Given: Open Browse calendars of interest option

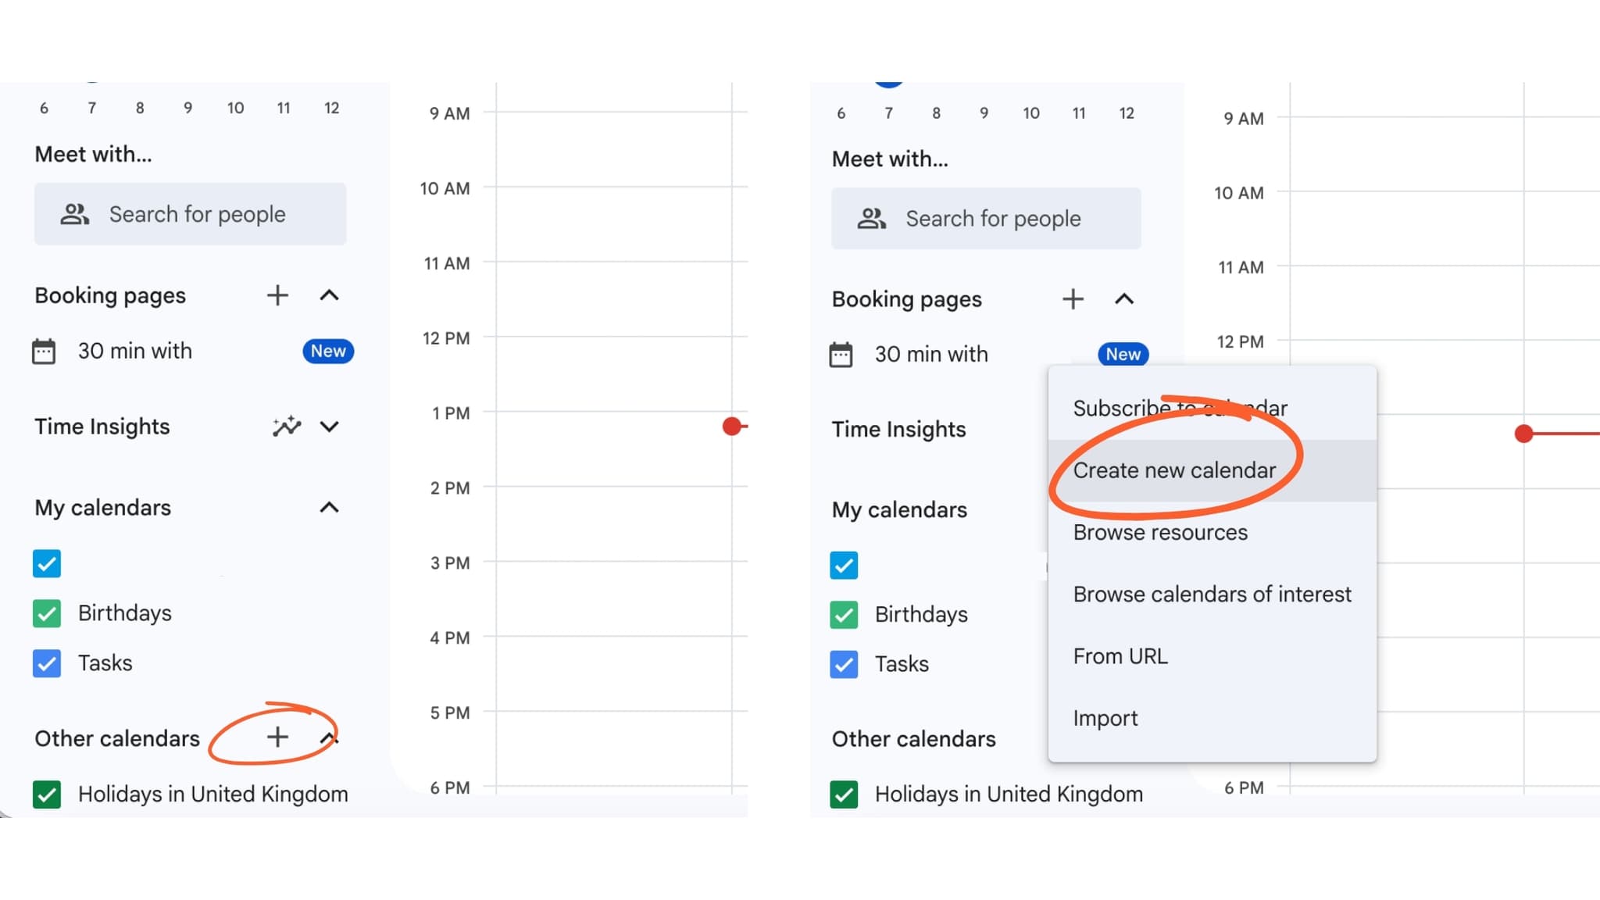Looking at the screenshot, I should coord(1212,595).
